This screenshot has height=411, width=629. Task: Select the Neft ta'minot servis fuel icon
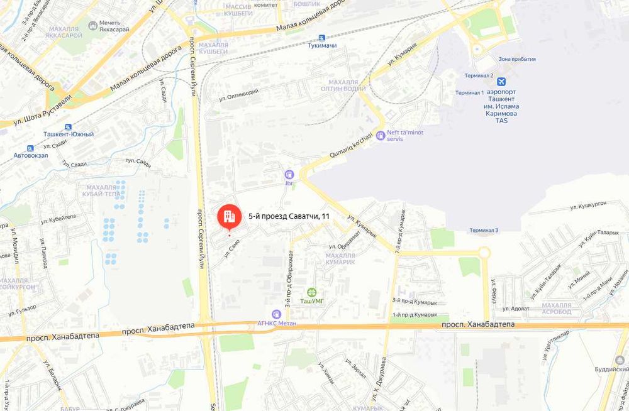tap(381, 136)
